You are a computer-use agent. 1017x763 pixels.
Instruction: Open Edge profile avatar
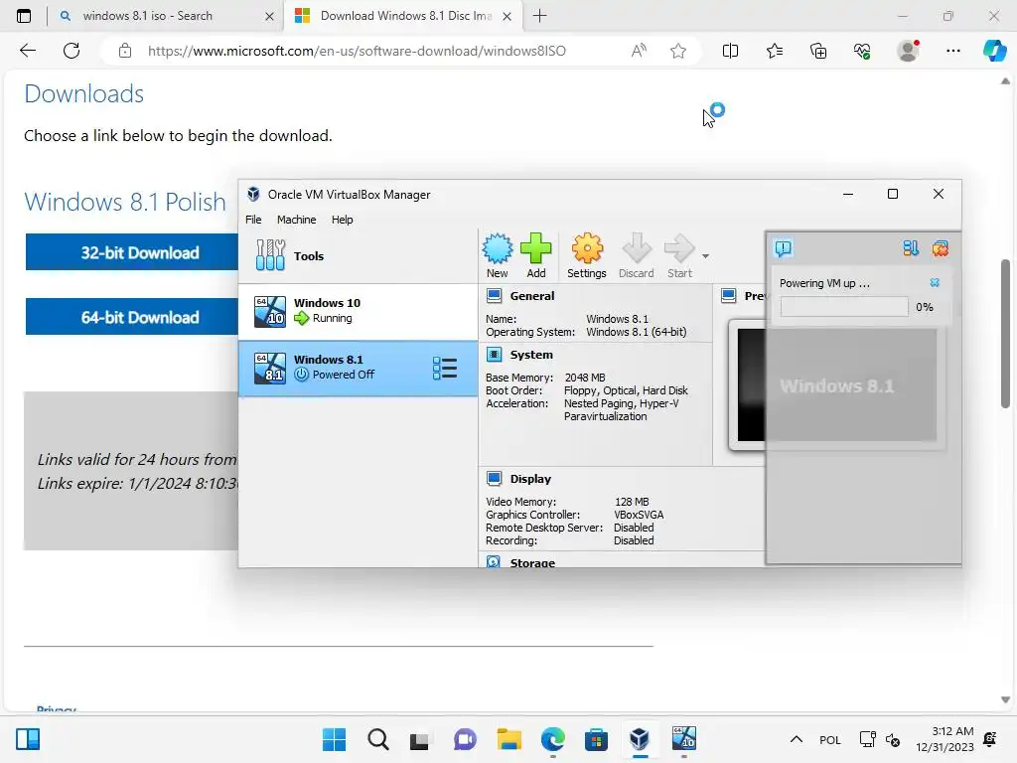908,51
